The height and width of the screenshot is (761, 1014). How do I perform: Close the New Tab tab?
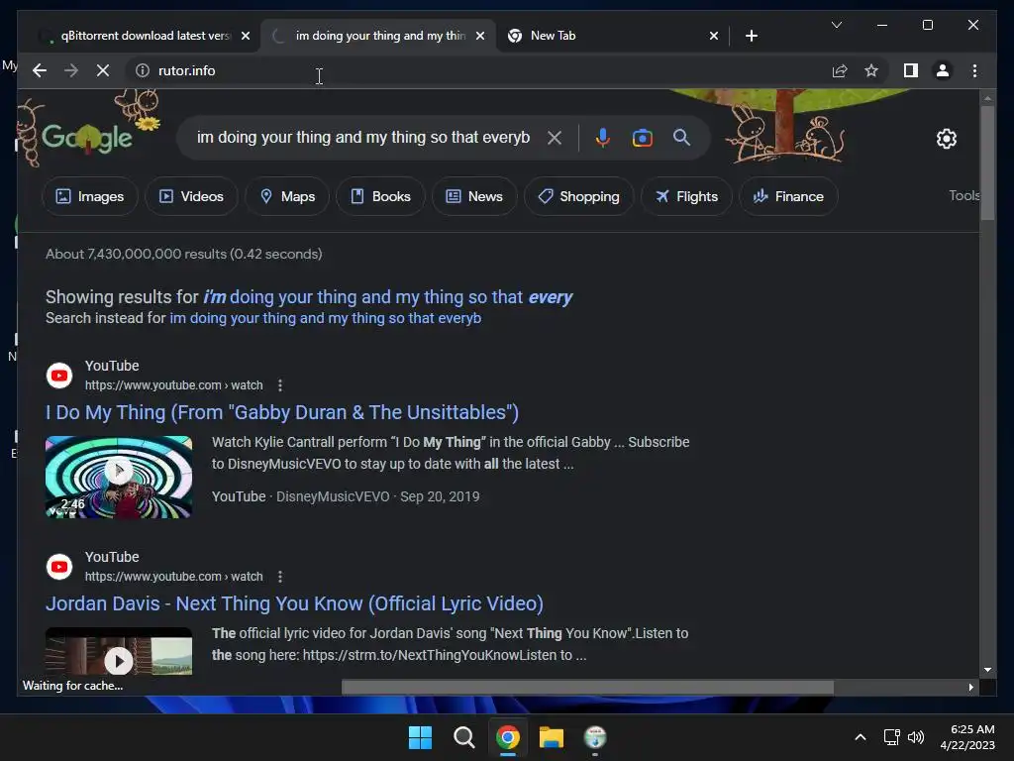(713, 37)
